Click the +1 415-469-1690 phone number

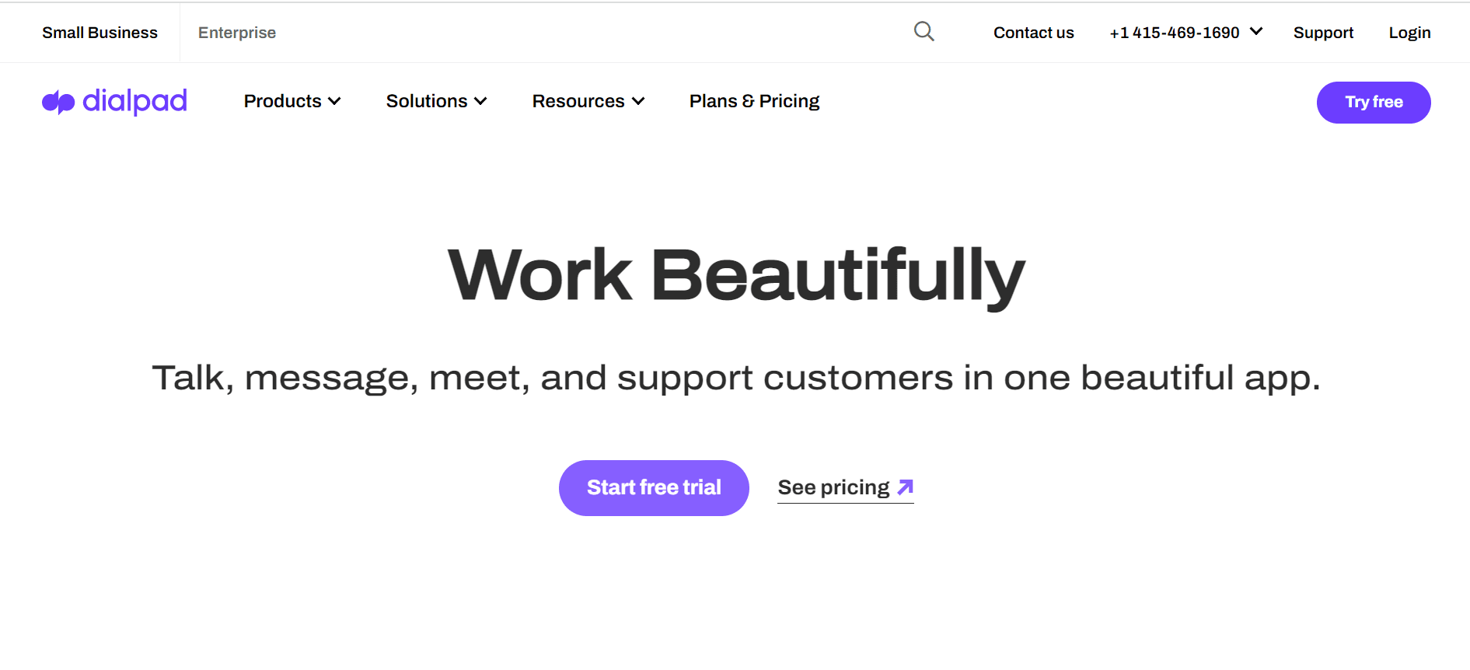point(1174,33)
